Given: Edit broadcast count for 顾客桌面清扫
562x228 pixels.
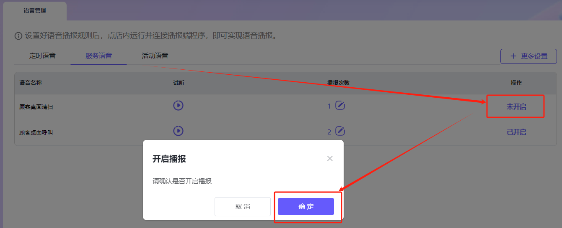Looking at the screenshot, I should (340, 106).
